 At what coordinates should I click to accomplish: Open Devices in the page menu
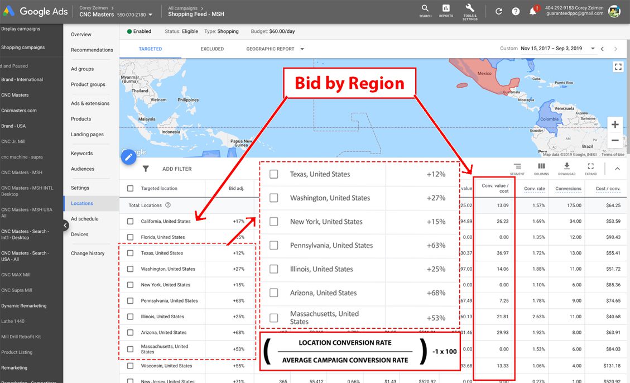click(x=80, y=234)
